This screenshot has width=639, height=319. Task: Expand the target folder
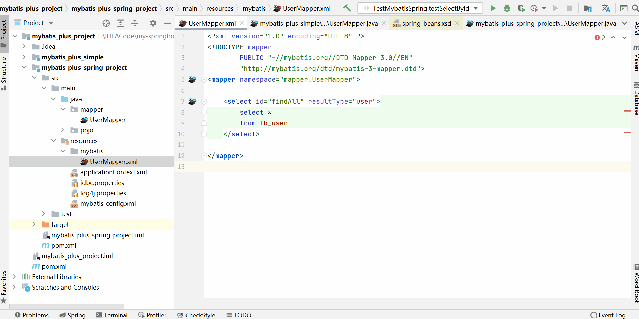click(x=34, y=225)
